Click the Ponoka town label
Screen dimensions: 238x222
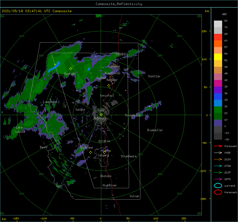coord(121,54)
